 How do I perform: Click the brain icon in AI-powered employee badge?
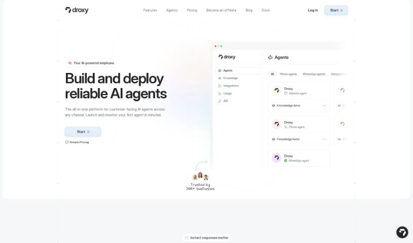(70, 63)
